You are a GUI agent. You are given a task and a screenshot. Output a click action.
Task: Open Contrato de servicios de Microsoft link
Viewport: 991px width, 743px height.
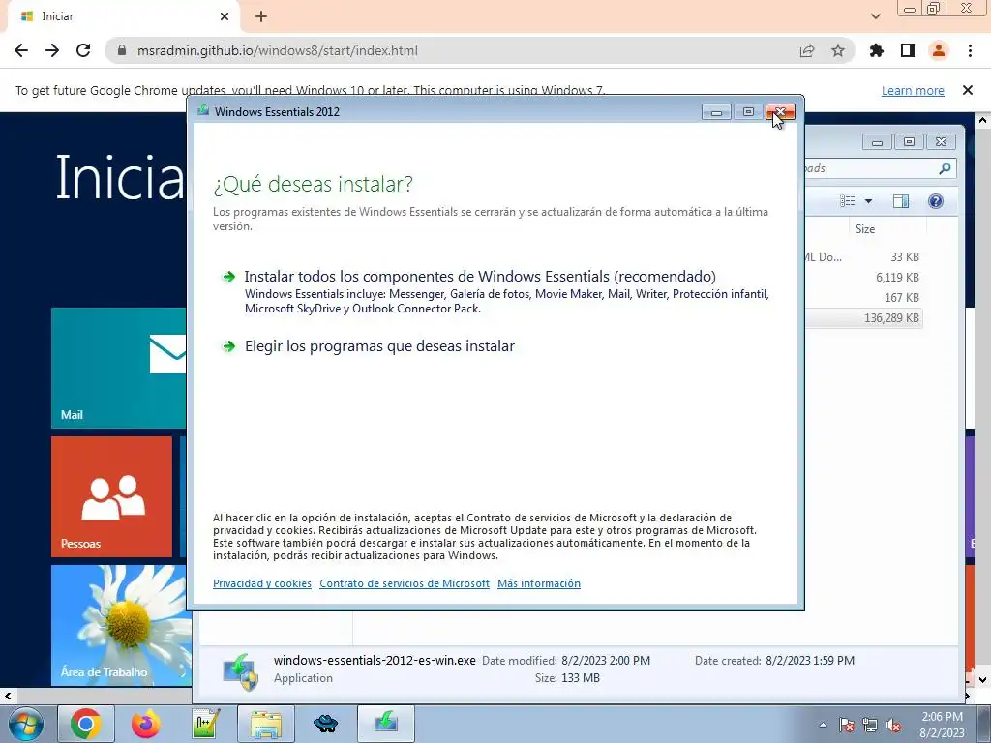click(405, 583)
